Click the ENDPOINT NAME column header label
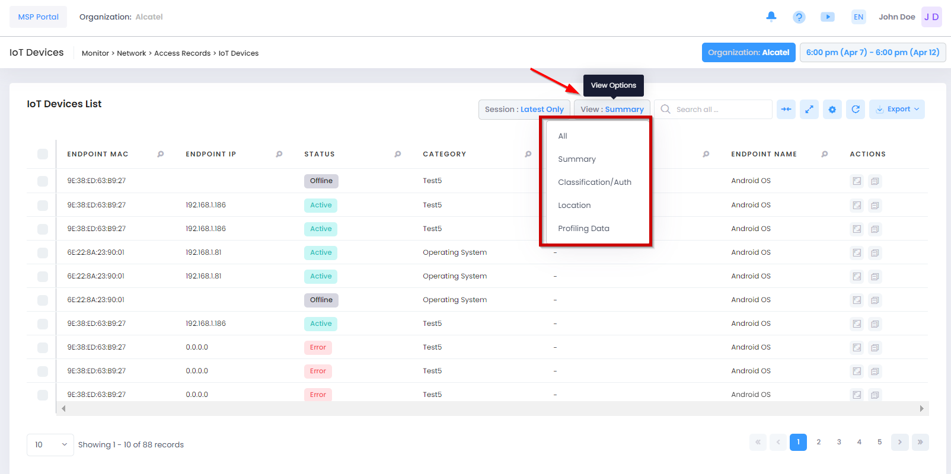Image resolution: width=951 pixels, height=474 pixels. coord(764,154)
